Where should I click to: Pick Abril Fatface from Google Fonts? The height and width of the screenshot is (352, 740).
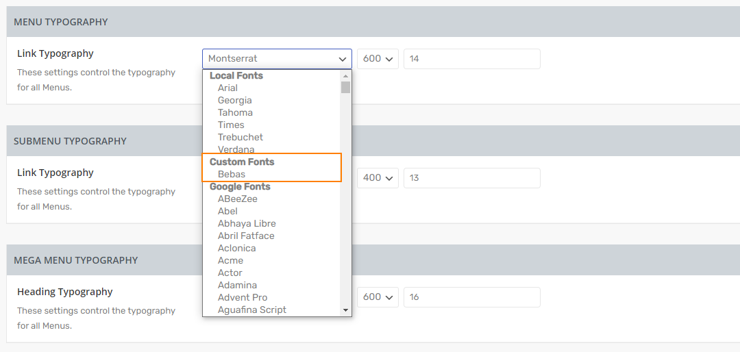[246, 236]
